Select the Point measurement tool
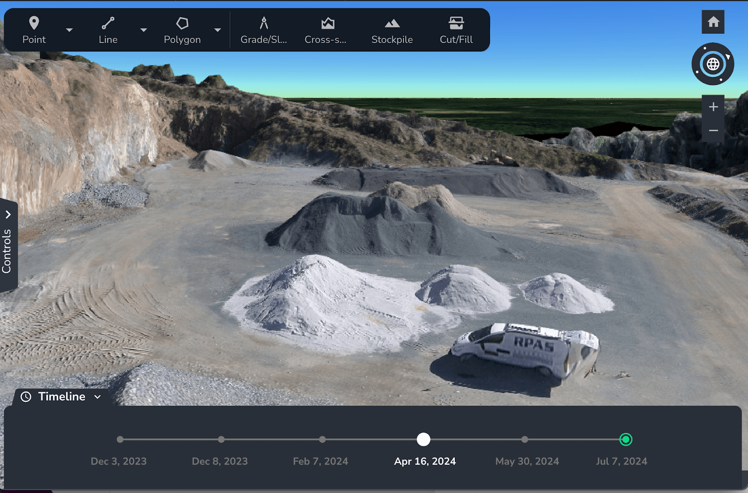This screenshot has height=493, width=748. [x=34, y=30]
